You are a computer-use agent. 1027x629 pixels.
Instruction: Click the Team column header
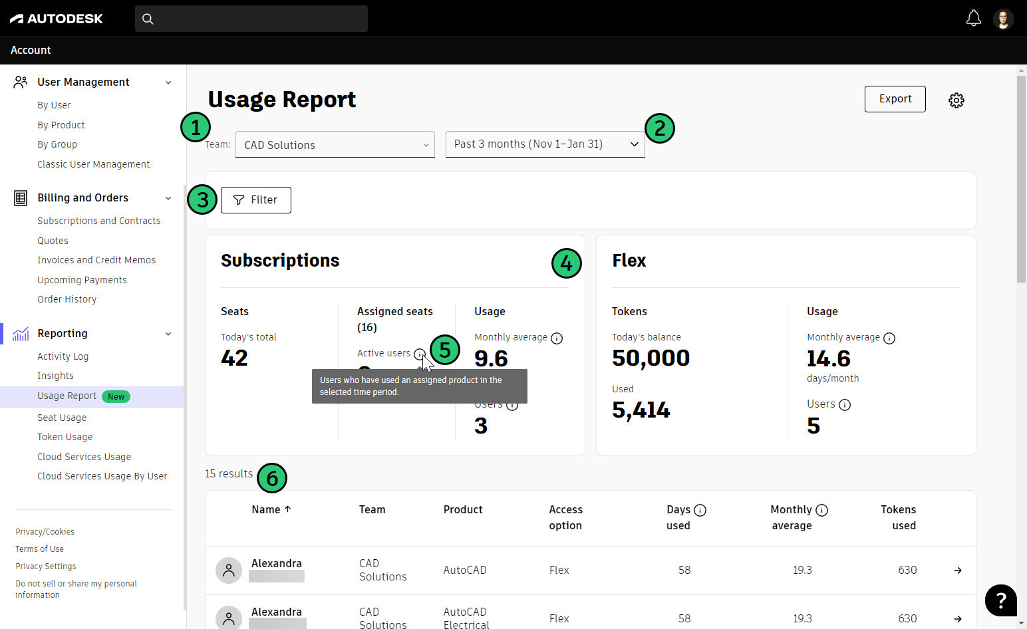[x=372, y=509]
